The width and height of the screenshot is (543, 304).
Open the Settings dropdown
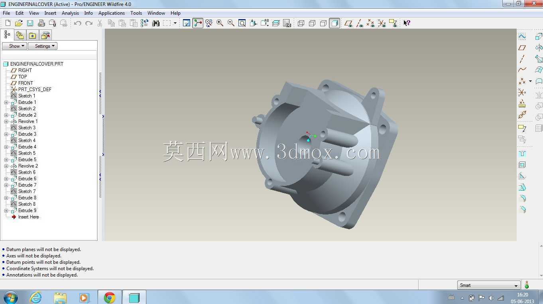click(43, 46)
